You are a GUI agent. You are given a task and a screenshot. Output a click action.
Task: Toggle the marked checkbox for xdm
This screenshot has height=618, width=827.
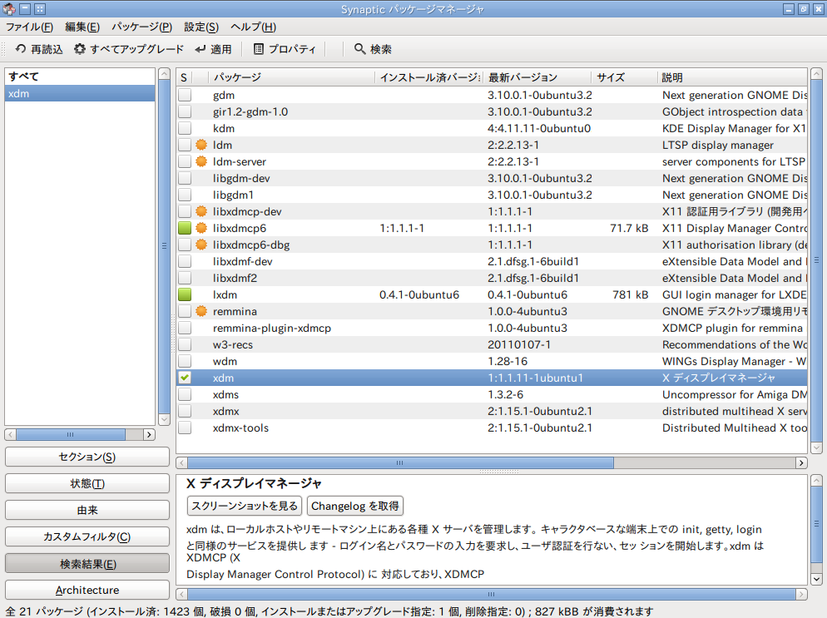(185, 378)
